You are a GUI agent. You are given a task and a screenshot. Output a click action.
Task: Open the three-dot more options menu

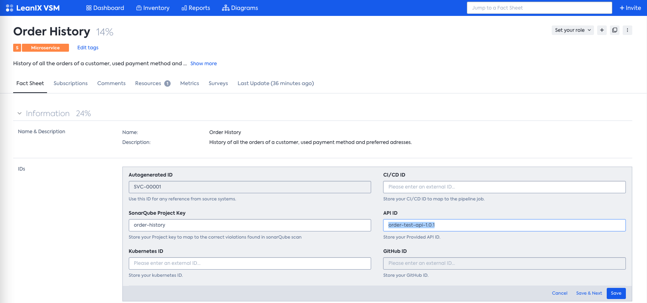[627, 30]
